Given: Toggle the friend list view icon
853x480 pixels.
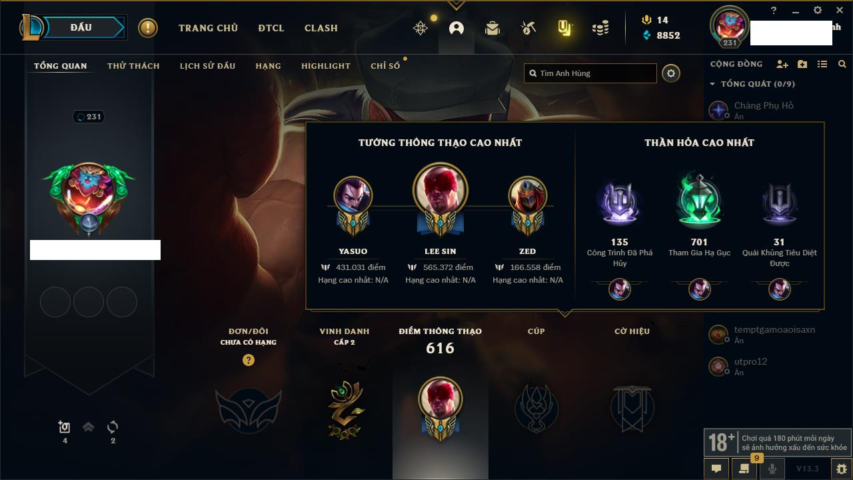Looking at the screenshot, I should (x=822, y=64).
